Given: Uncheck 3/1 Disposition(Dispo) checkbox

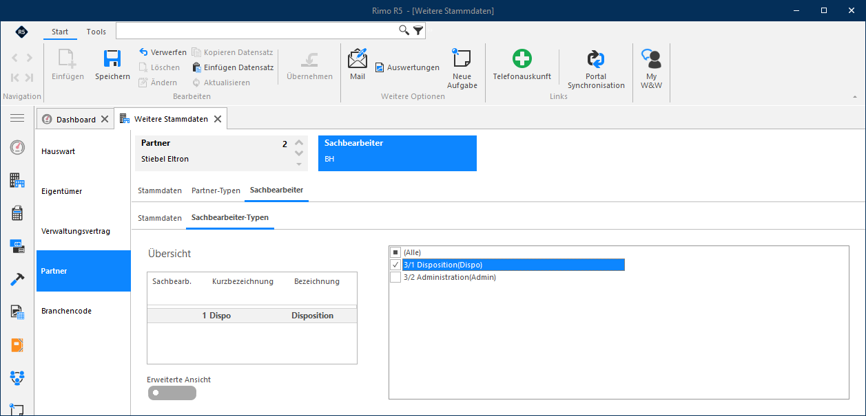Looking at the screenshot, I should coord(395,265).
